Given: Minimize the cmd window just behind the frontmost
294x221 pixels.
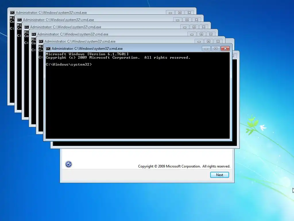Looking at the screenshot, I should click(199, 41).
